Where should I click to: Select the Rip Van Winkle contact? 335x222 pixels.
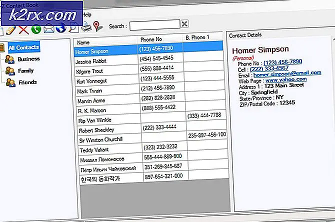(95, 120)
